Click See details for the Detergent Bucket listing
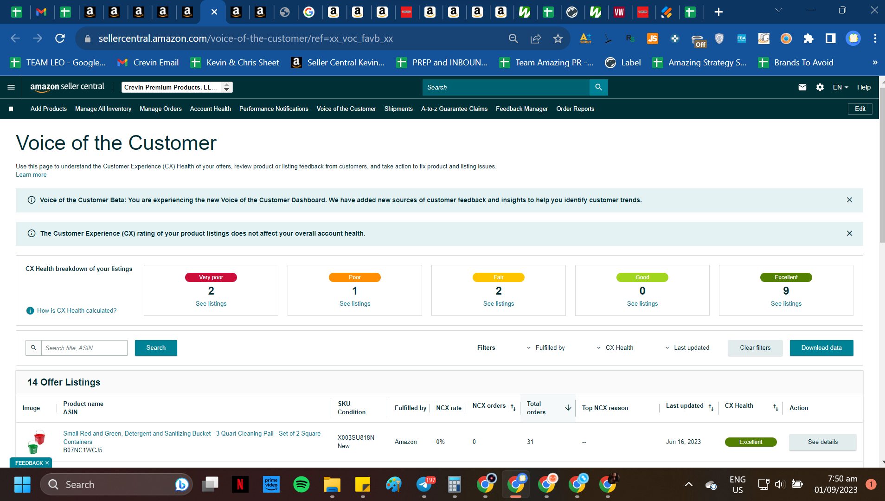 (x=823, y=442)
